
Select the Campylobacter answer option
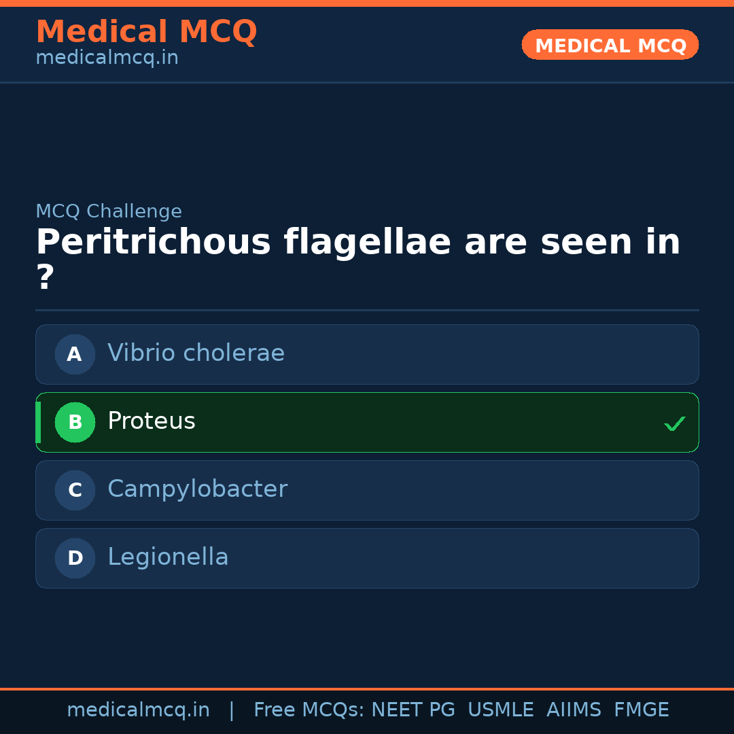point(367,490)
